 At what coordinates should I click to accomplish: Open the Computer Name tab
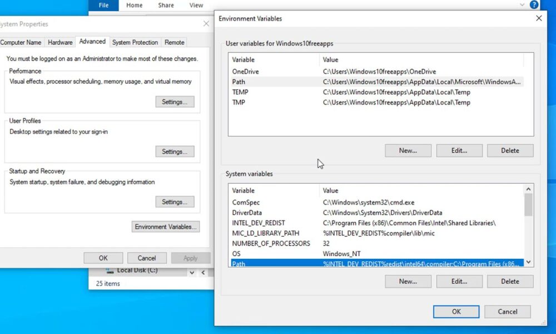pos(22,42)
